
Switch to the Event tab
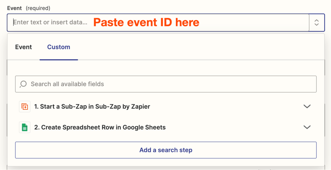pyautogui.click(x=23, y=47)
